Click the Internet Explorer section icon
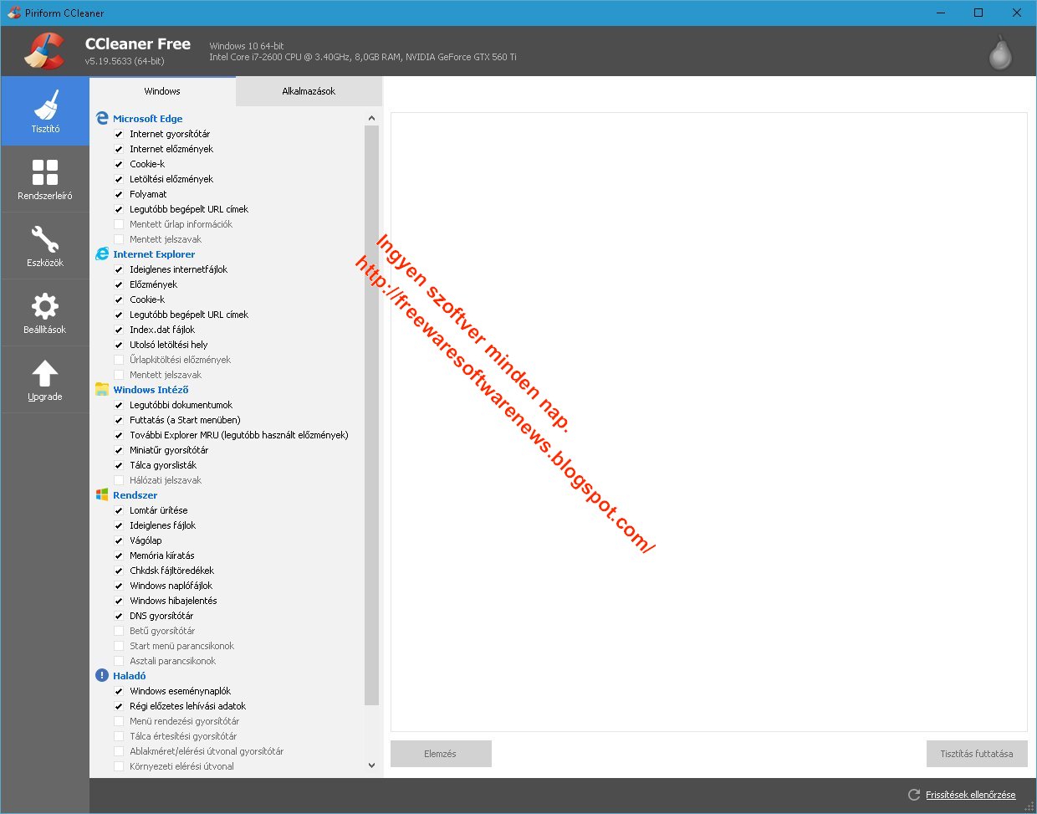This screenshot has width=1037, height=814. 102,254
